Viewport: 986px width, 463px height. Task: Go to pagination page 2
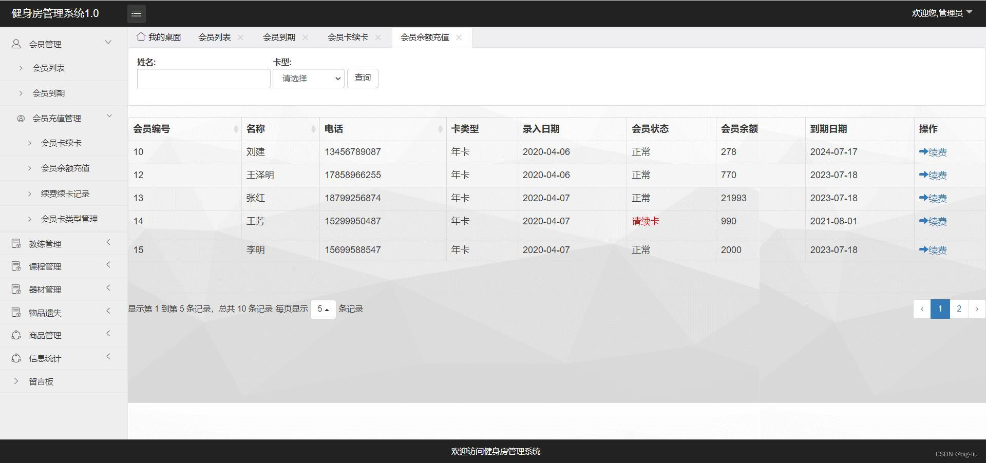point(959,309)
